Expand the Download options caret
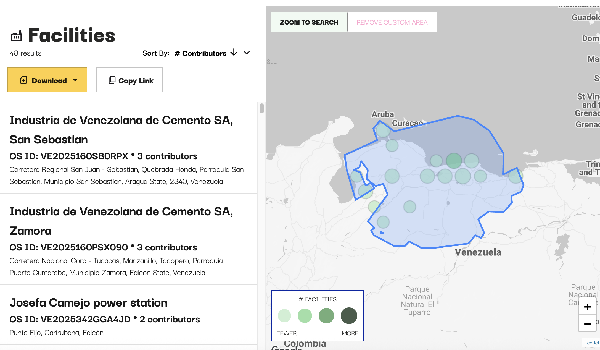 [75, 80]
